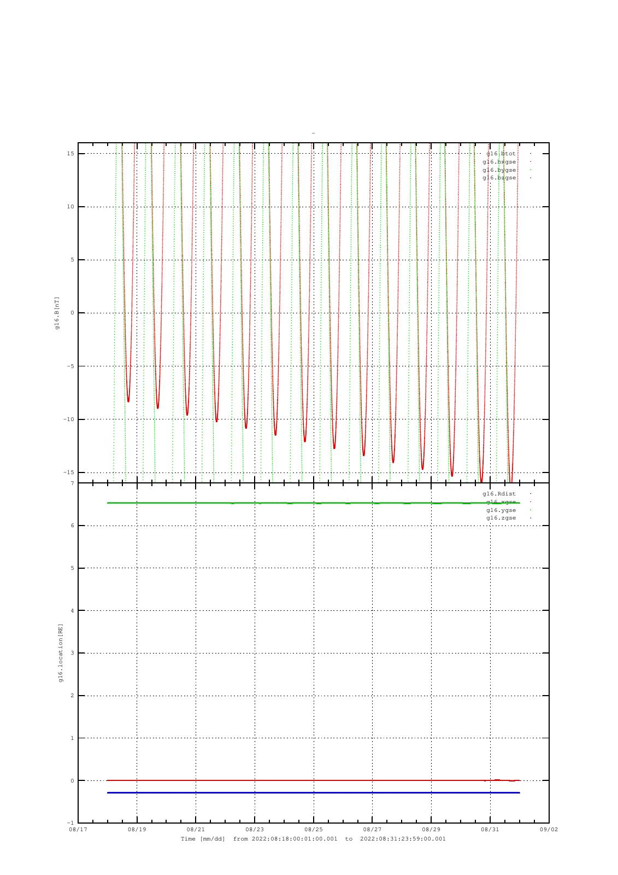
Task: Select the 08/17 date tick label
Action: coord(78,830)
